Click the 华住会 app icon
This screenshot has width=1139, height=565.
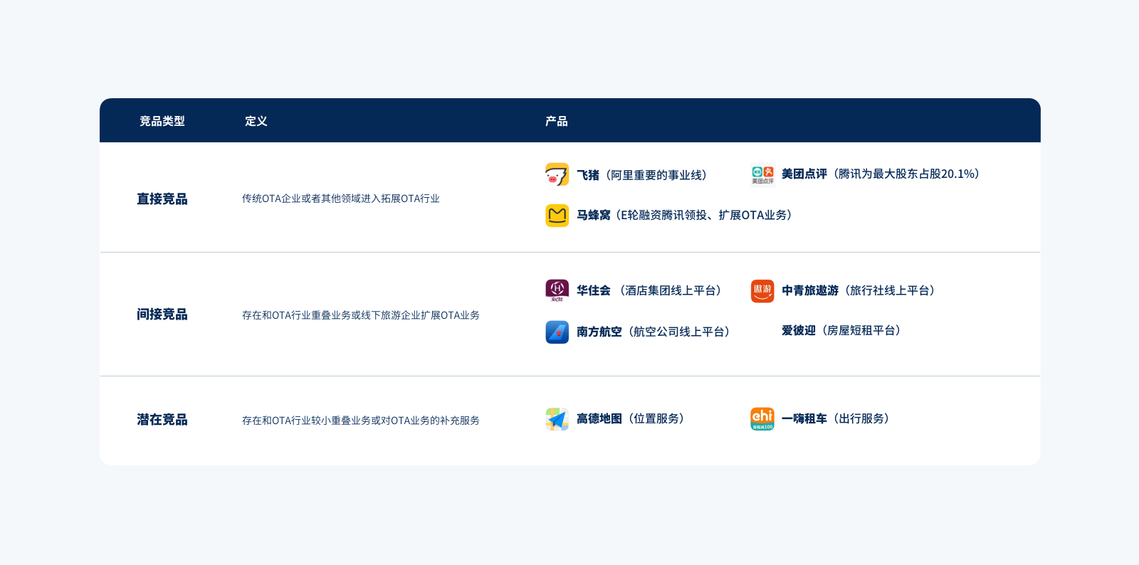(557, 290)
